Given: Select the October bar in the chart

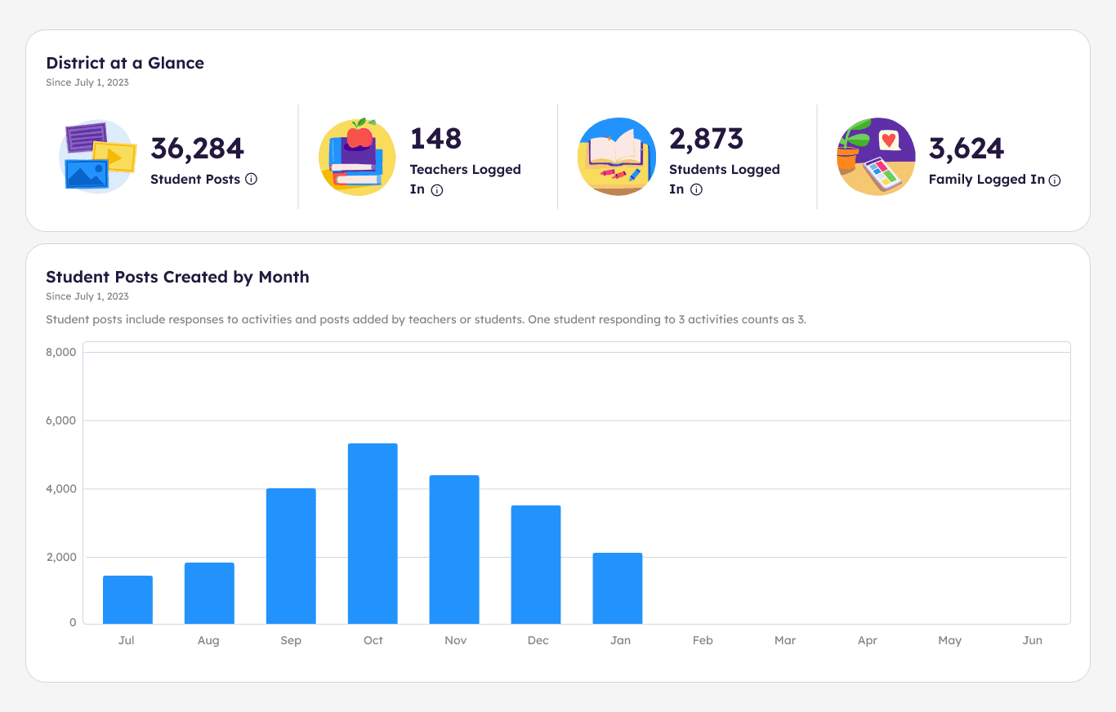Looking at the screenshot, I should pos(373,531).
